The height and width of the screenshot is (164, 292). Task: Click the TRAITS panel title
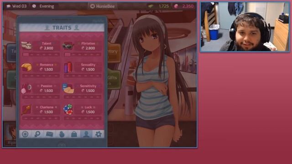click(x=62, y=28)
